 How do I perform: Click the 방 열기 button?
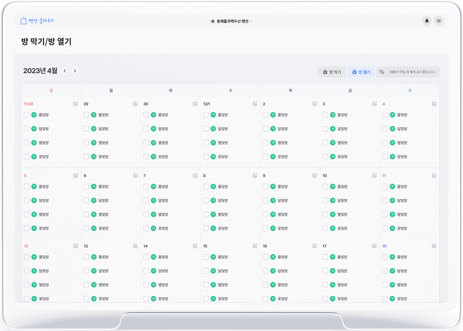pos(361,72)
